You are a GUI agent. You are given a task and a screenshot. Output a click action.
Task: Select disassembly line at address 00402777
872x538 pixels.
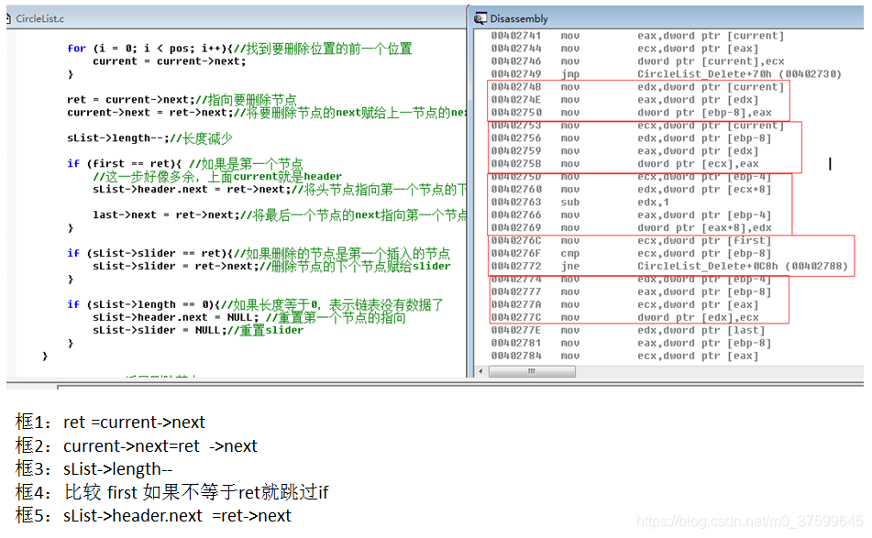[x=631, y=291]
